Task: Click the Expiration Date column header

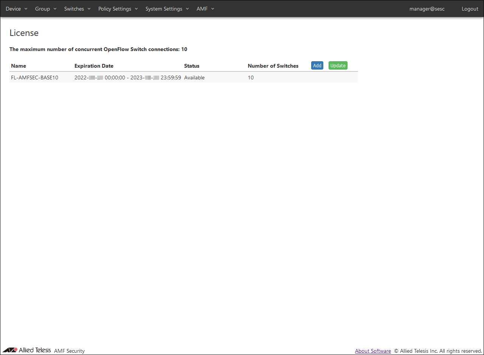Action: pos(94,66)
